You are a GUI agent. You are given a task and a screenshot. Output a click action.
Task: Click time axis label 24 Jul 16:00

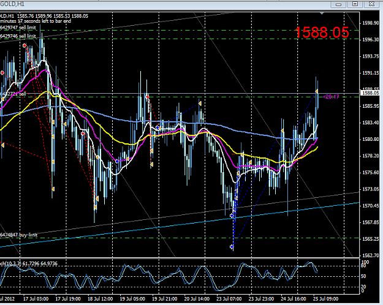pyautogui.click(x=294, y=299)
